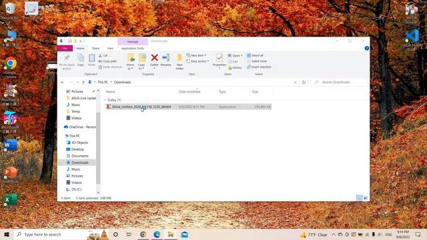Select OS (C:) drive in the sidebar
The width and height of the screenshot is (427, 240).
(x=74, y=189)
